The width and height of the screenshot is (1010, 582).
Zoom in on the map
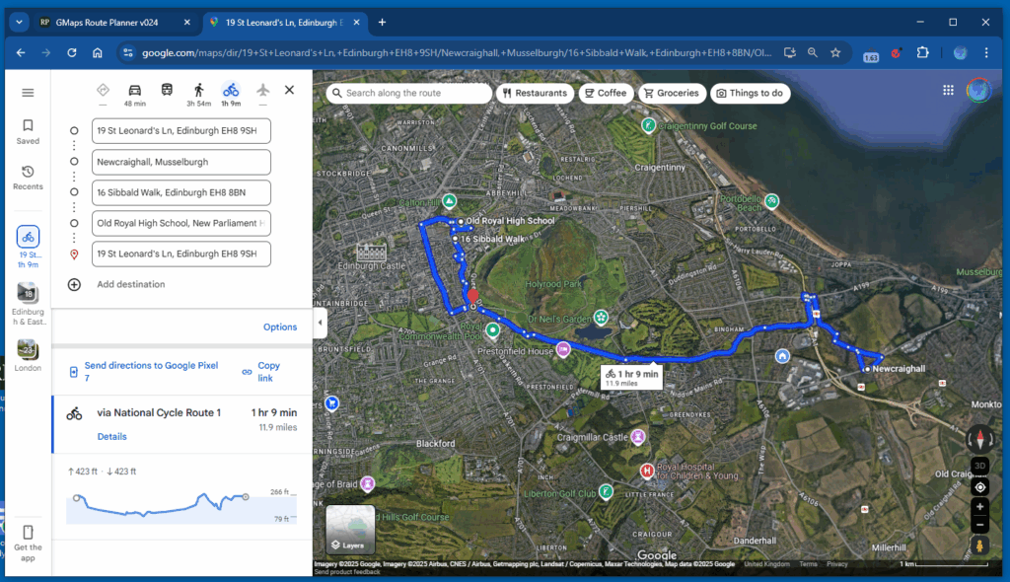click(x=979, y=507)
